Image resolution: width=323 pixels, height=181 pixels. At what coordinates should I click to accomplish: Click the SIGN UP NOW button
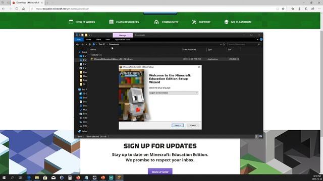click(x=160, y=172)
